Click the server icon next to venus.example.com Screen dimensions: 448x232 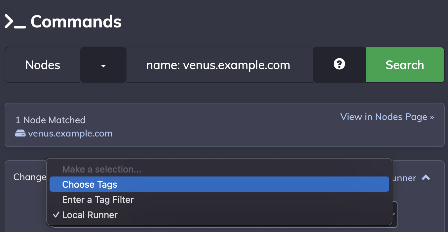click(x=20, y=134)
